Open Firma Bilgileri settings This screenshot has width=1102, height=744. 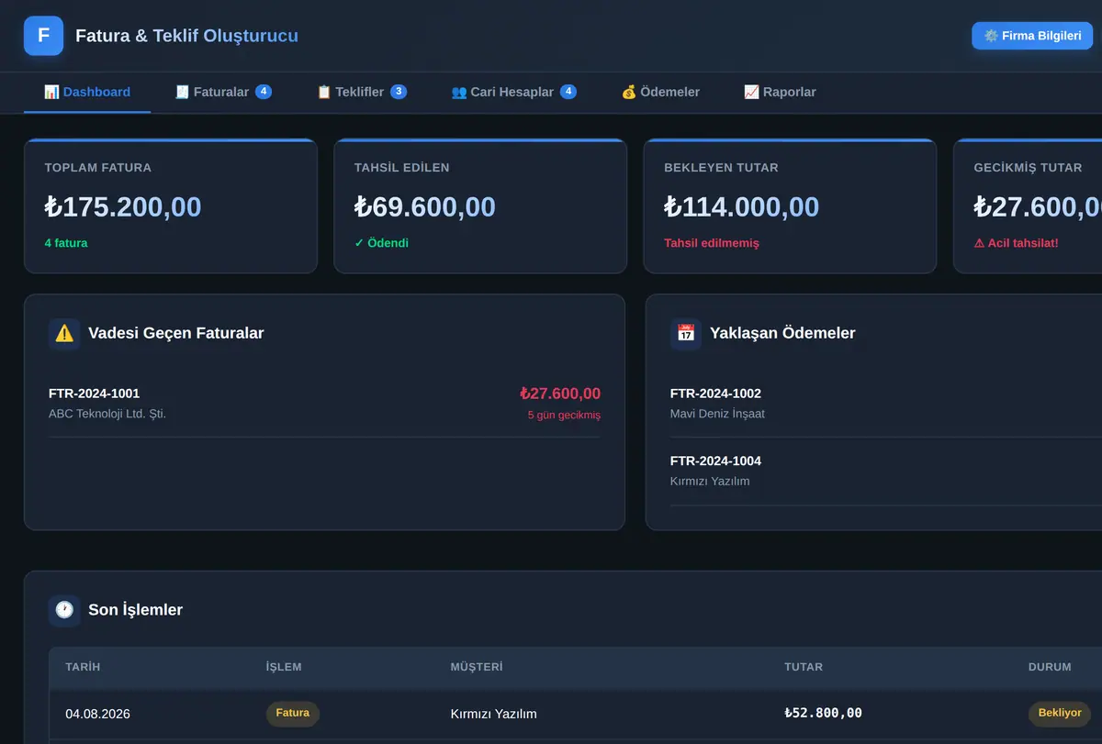[1032, 36]
